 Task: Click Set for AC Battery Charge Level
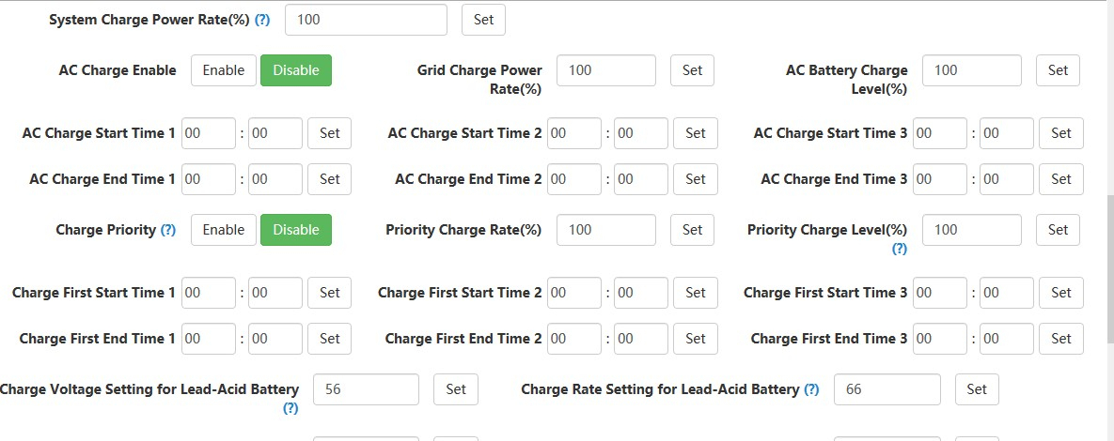tap(1059, 70)
